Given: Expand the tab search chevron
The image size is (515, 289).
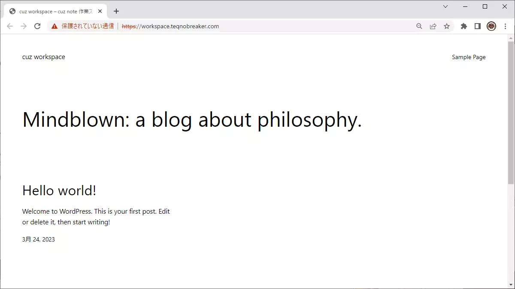Looking at the screenshot, I should tap(445, 6).
